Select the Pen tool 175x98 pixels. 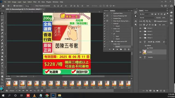[x=2, y=63]
